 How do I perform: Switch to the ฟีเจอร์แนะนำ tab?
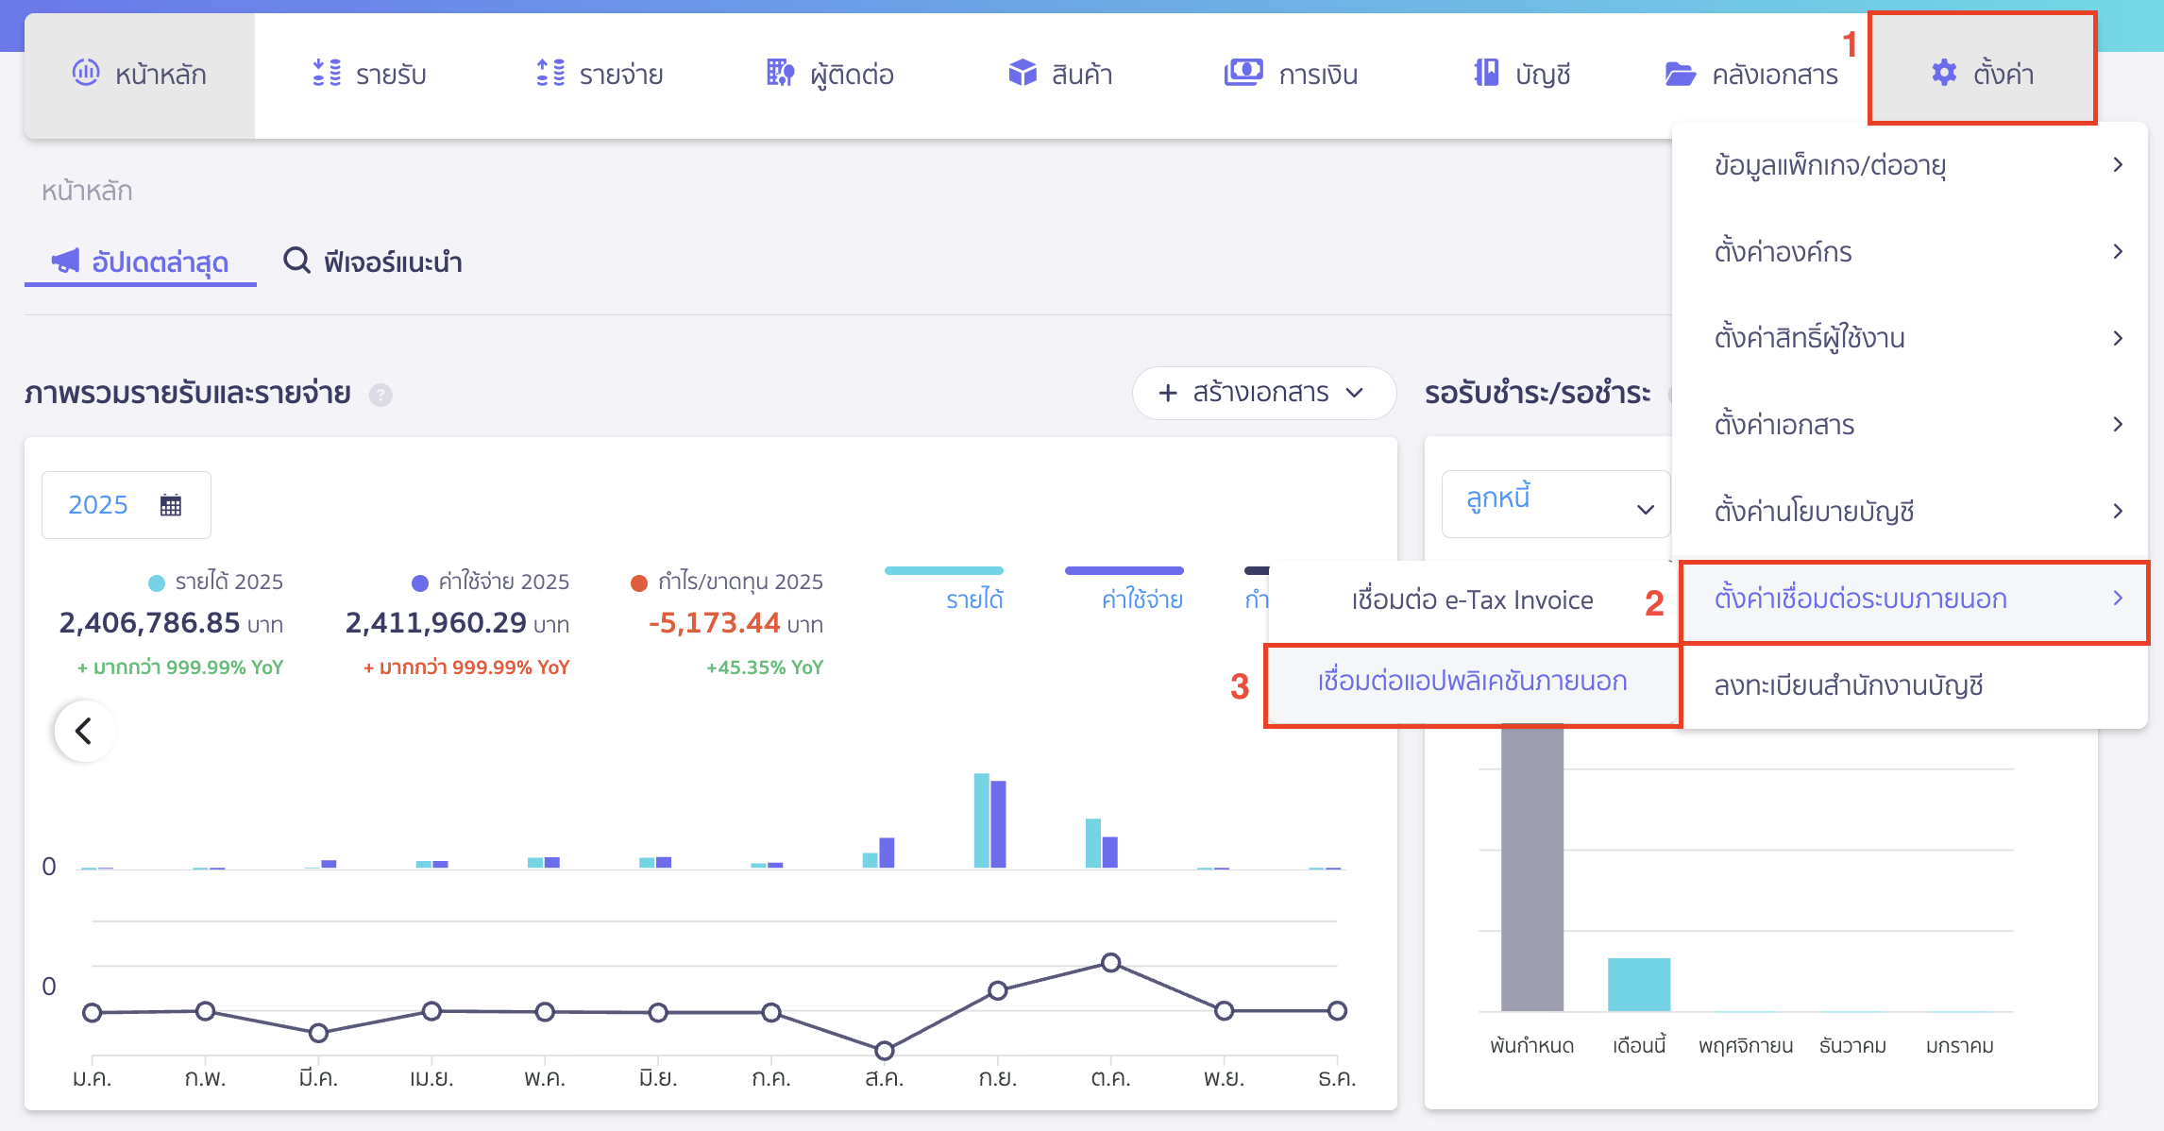(x=373, y=262)
